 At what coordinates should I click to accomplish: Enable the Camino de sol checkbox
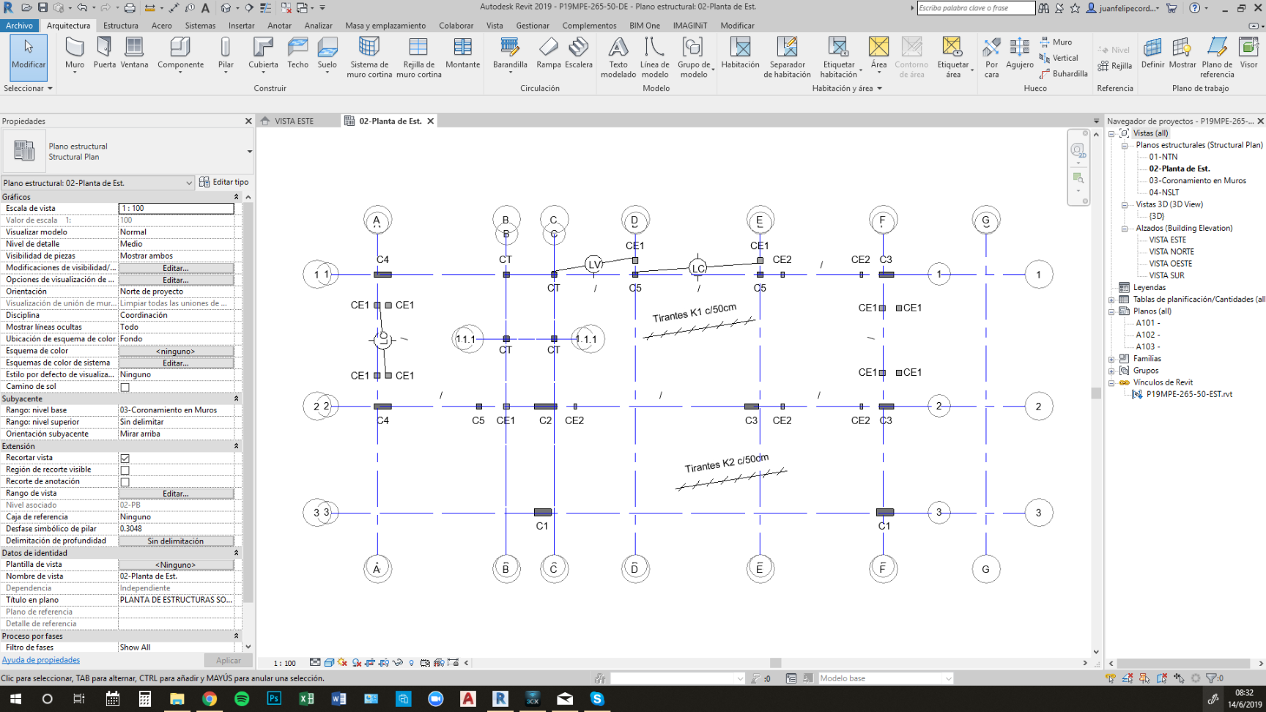(125, 386)
